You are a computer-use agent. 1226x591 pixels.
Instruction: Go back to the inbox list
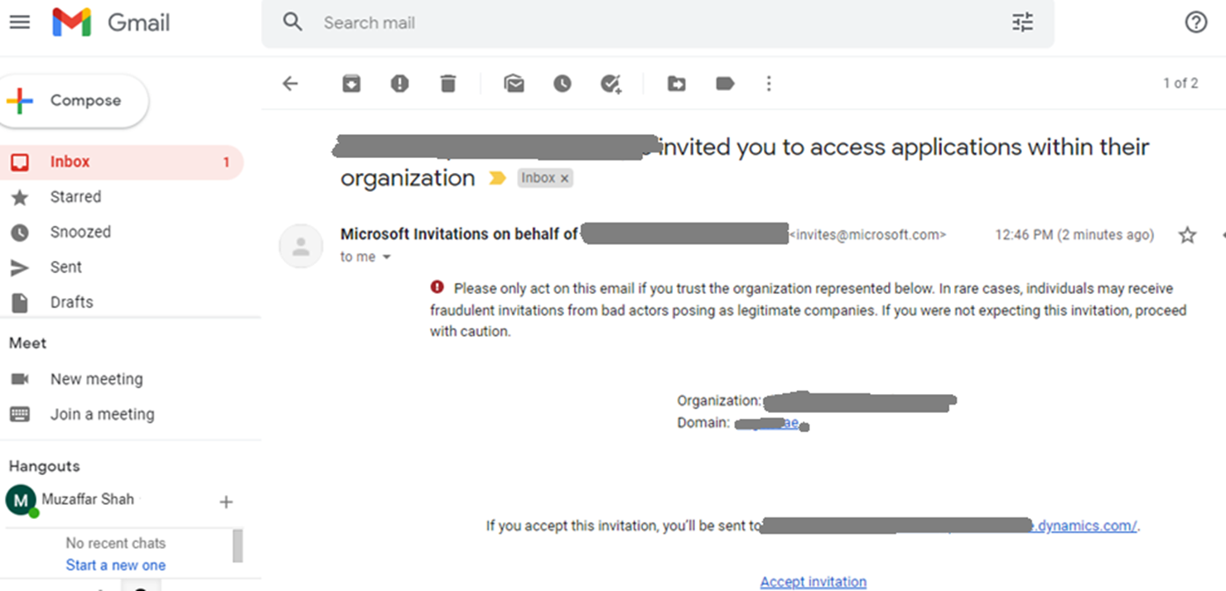pyautogui.click(x=290, y=84)
